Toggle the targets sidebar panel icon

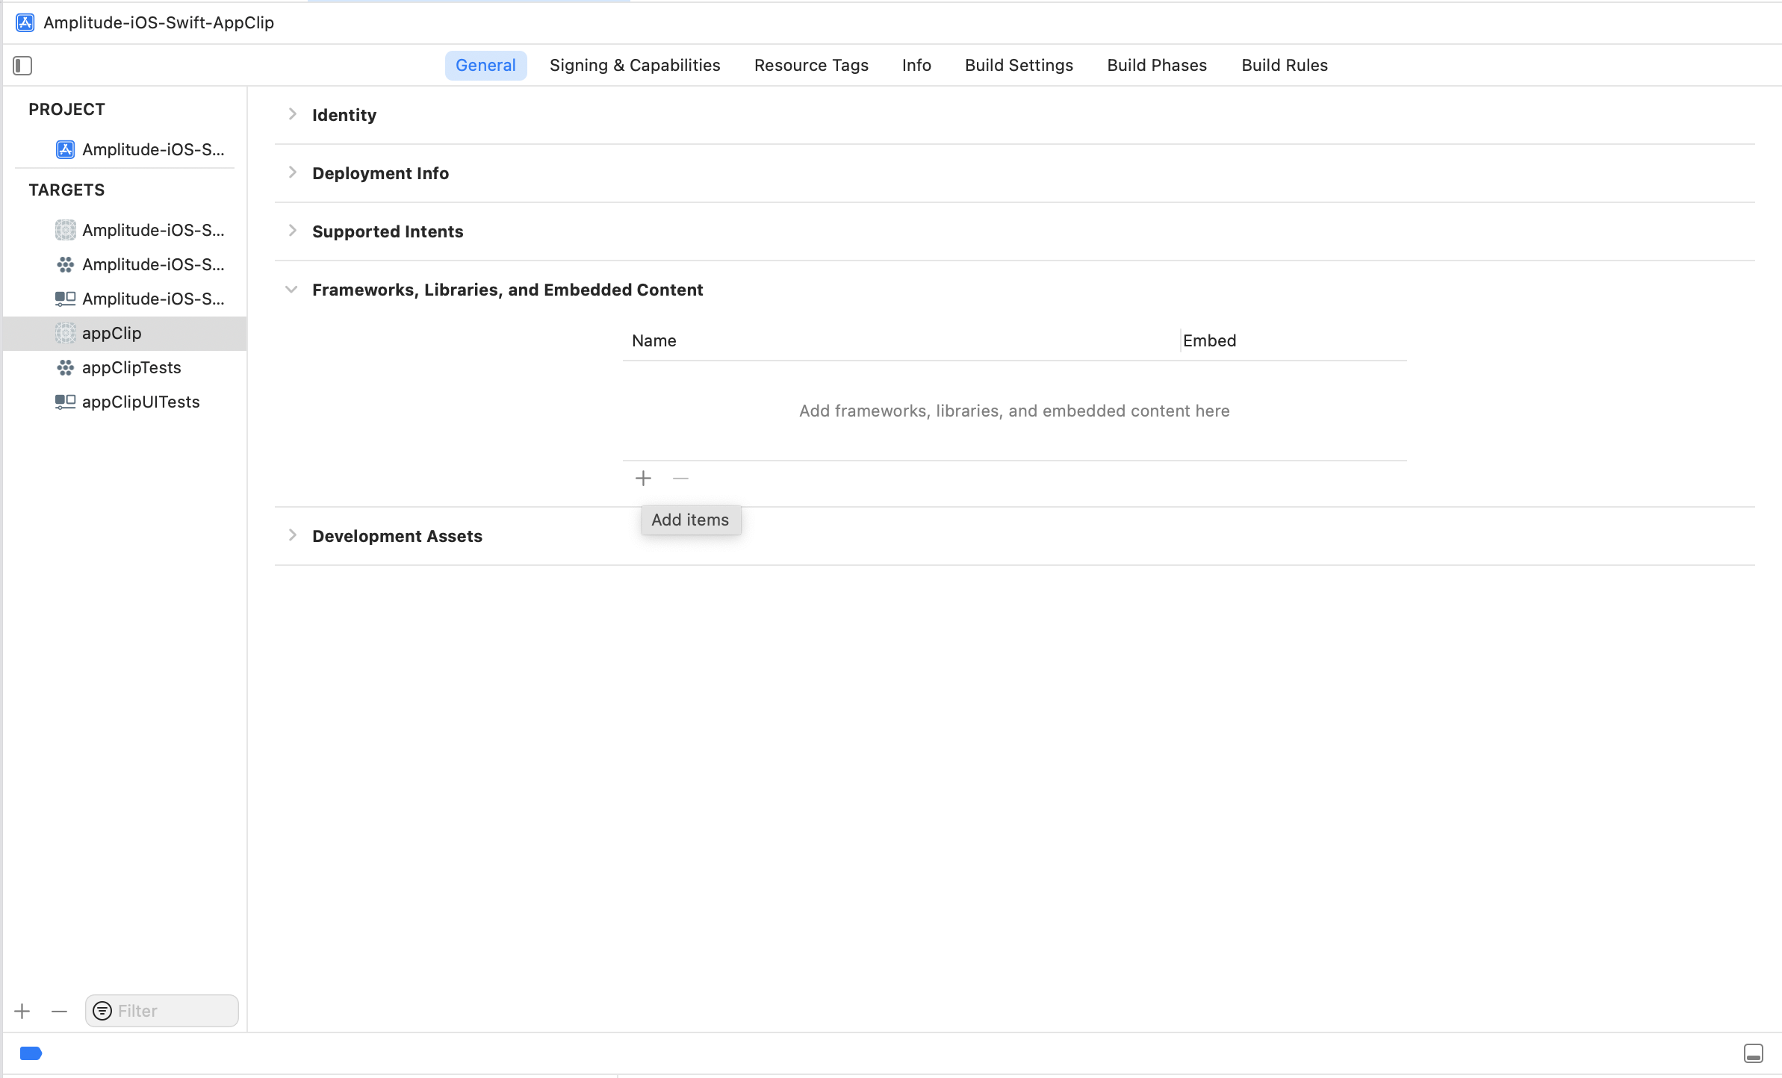pos(22,66)
